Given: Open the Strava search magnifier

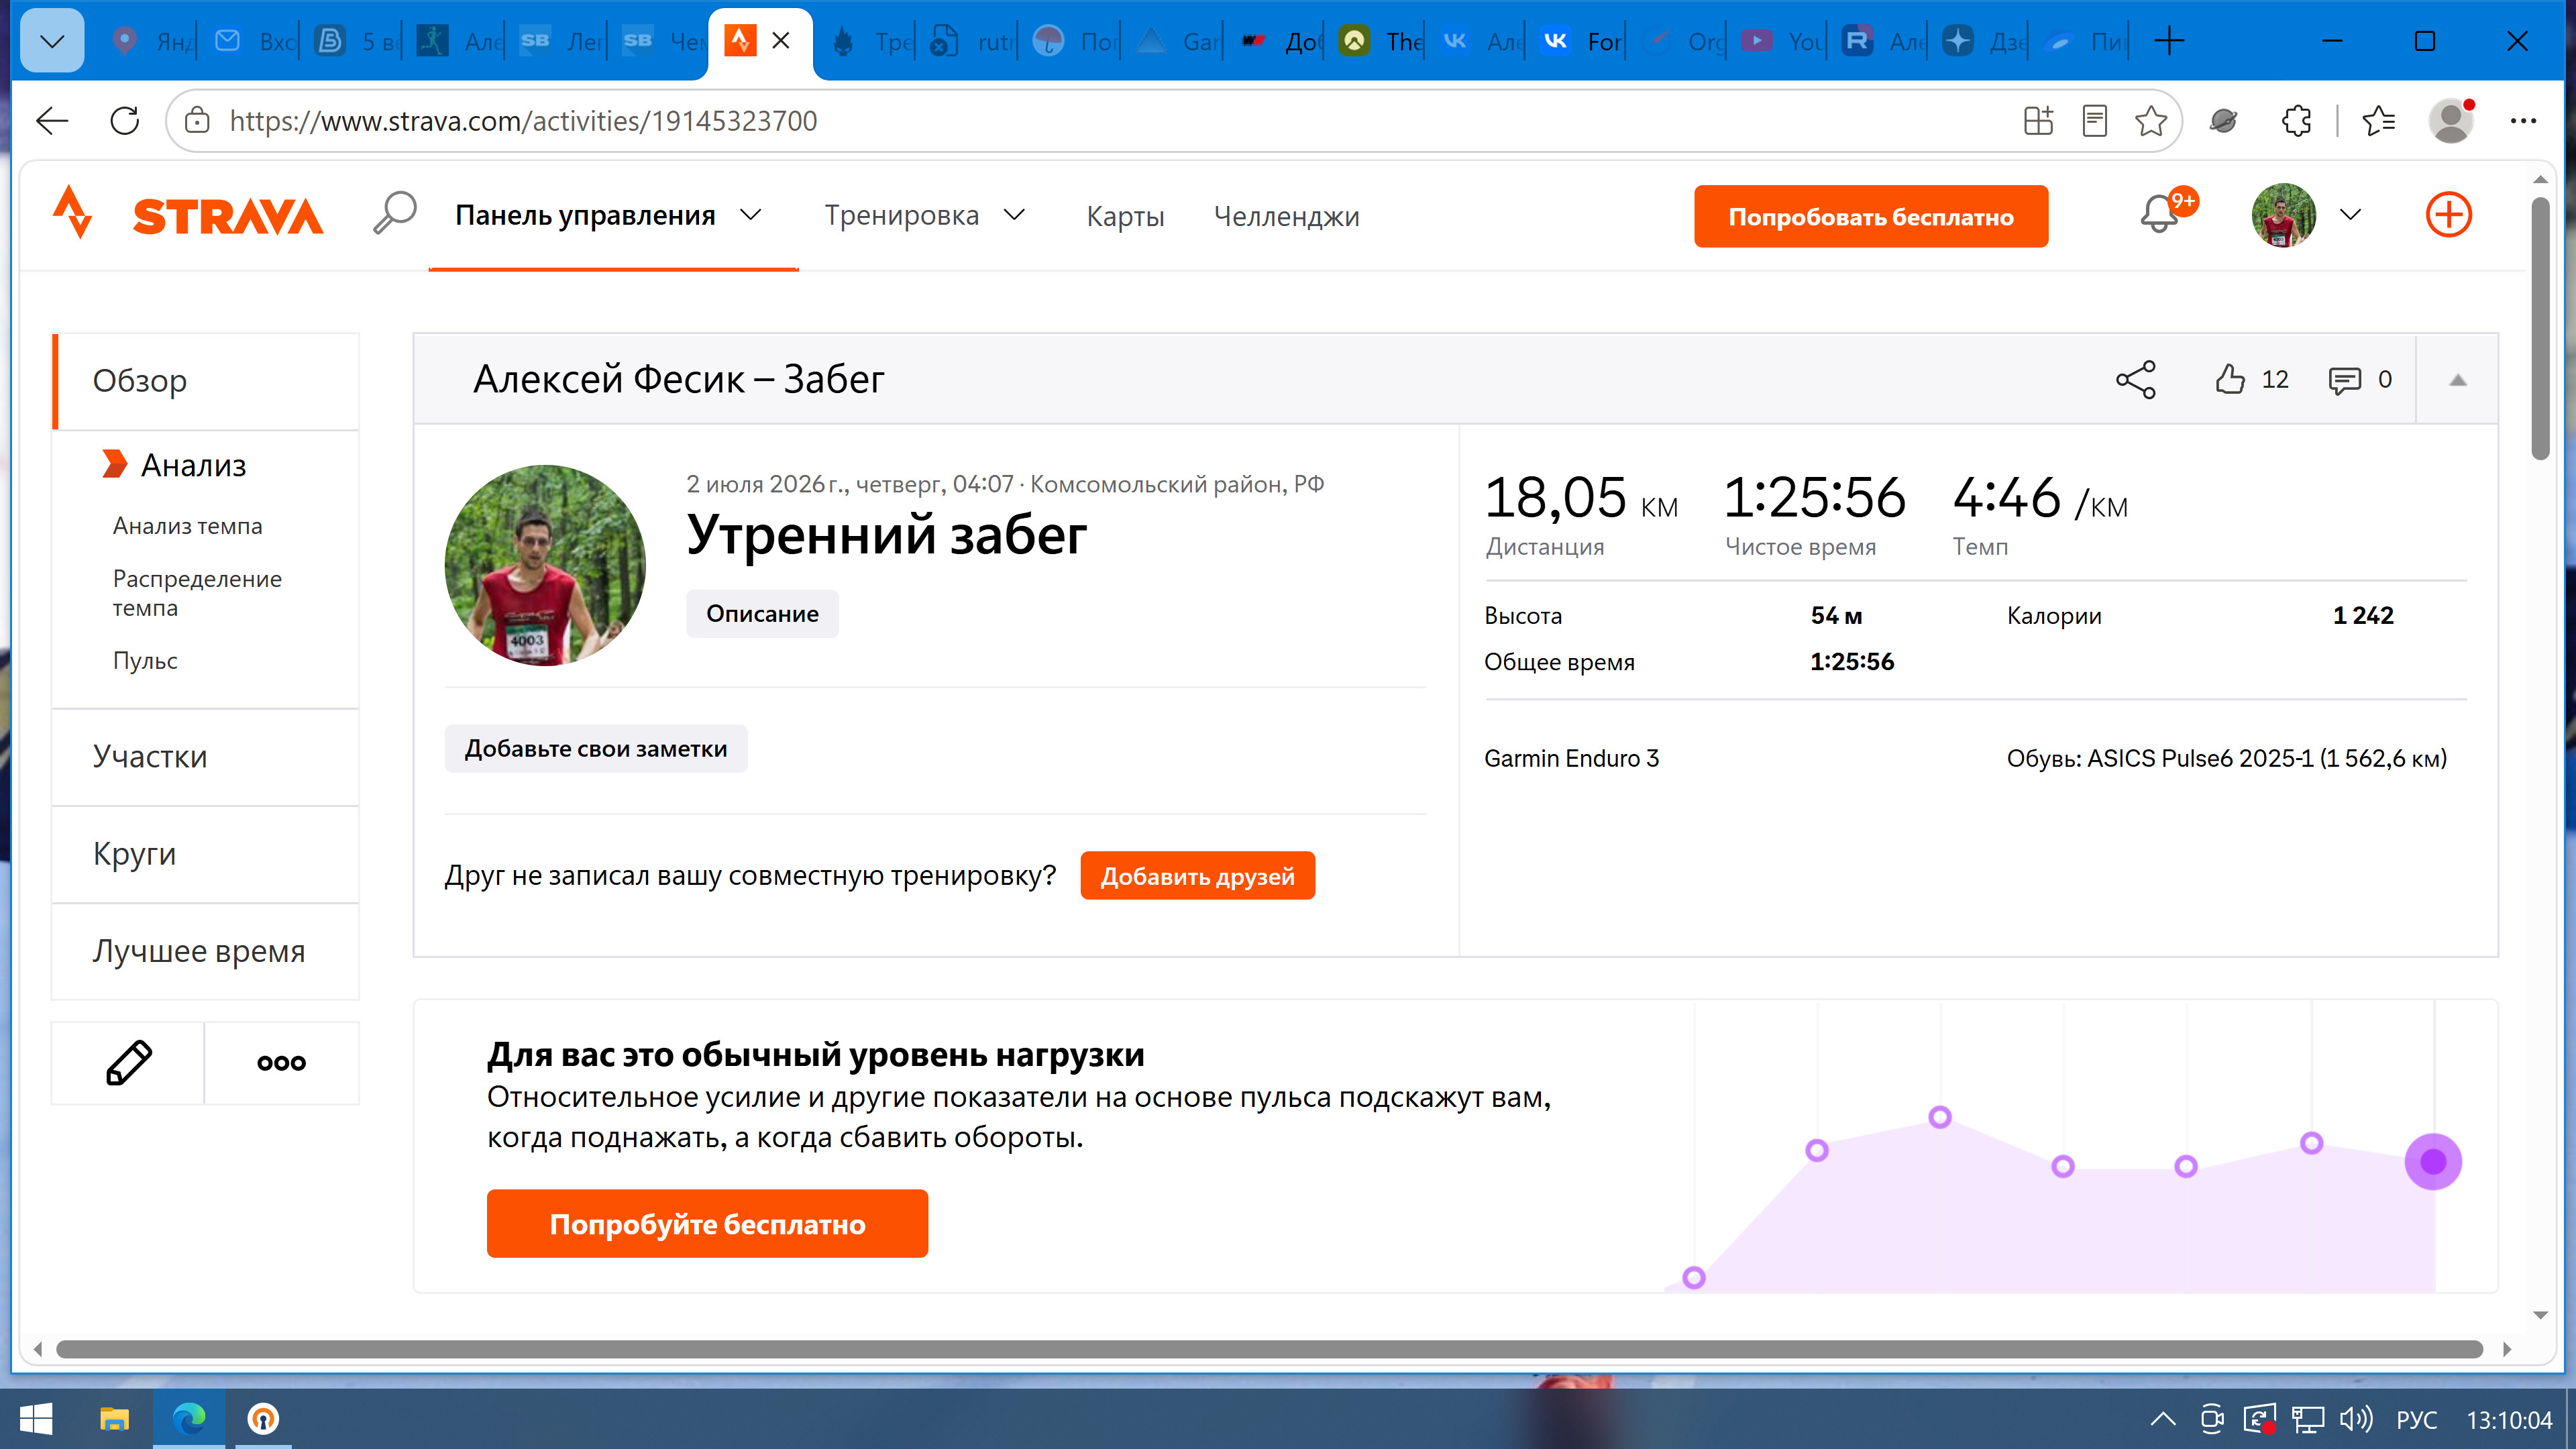Looking at the screenshot, I should point(394,213).
